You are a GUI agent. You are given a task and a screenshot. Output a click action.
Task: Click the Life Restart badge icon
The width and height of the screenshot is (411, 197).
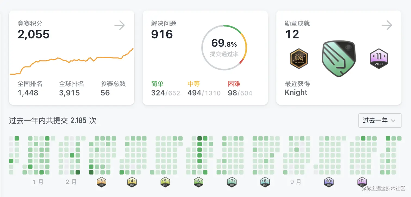pyautogui.click(x=299, y=58)
